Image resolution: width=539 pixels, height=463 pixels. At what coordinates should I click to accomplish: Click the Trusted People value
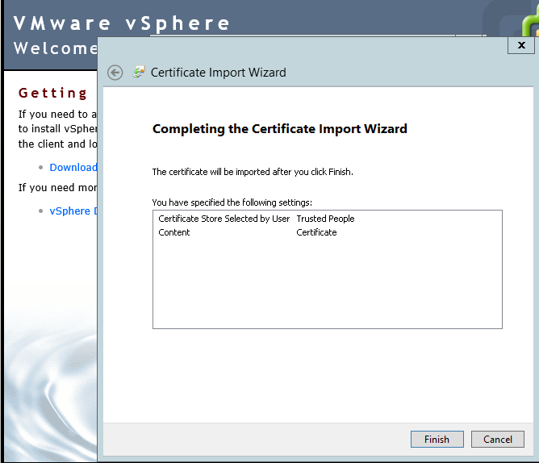pyautogui.click(x=325, y=219)
